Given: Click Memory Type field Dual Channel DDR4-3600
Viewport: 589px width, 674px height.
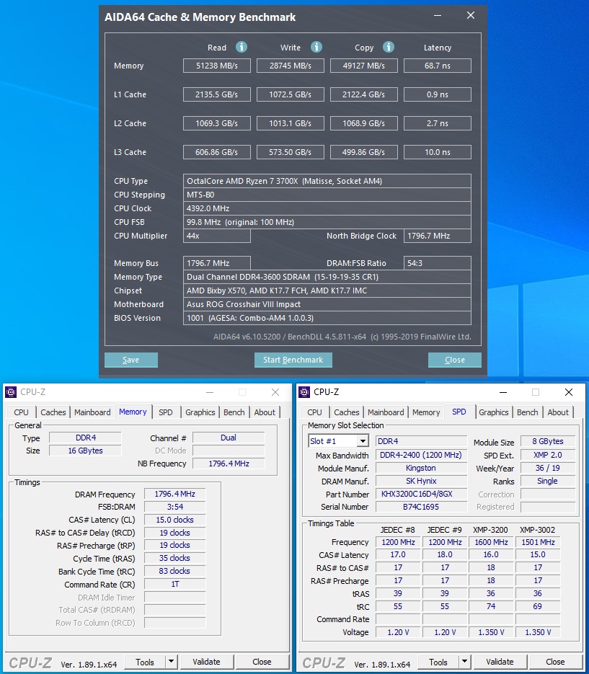Looking at the screenshot, I should coord(327,277).
